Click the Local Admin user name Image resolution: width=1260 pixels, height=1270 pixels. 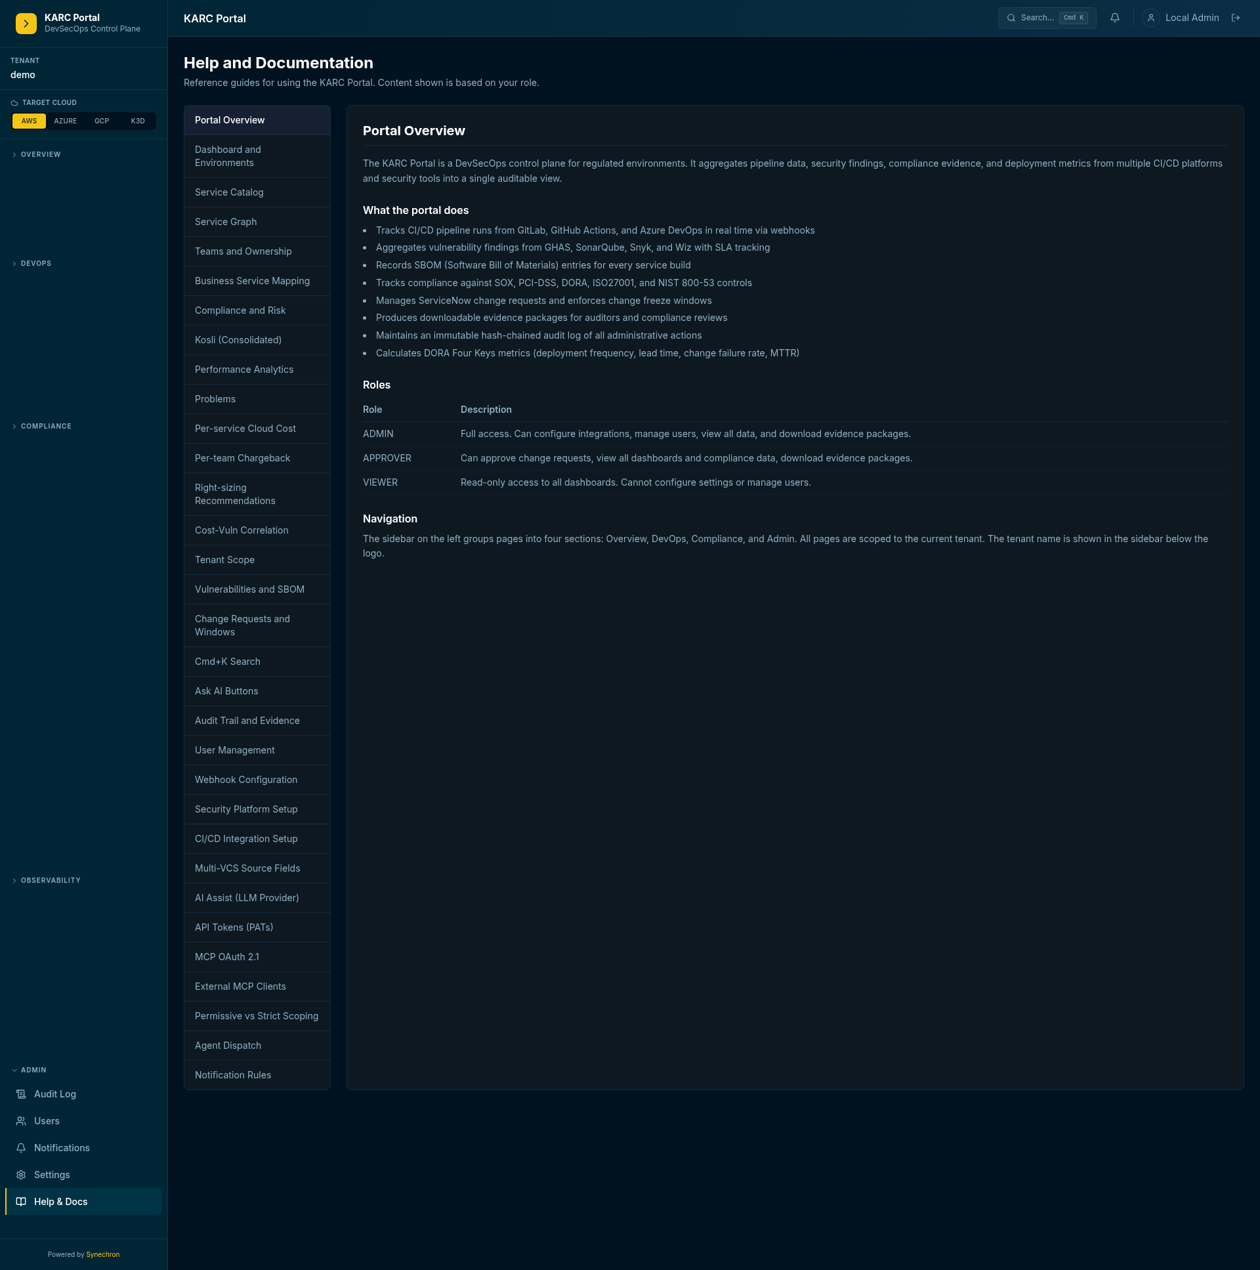(1192, 18)
